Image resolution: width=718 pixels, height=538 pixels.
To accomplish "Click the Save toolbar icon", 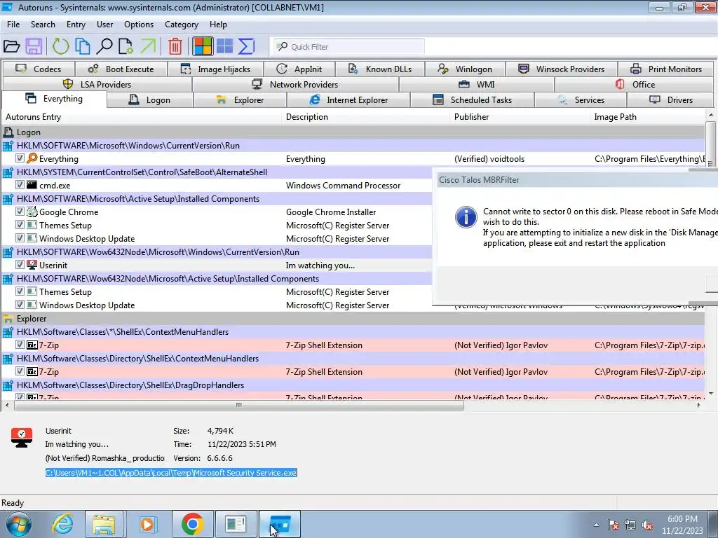I will (x=34, y=46).
